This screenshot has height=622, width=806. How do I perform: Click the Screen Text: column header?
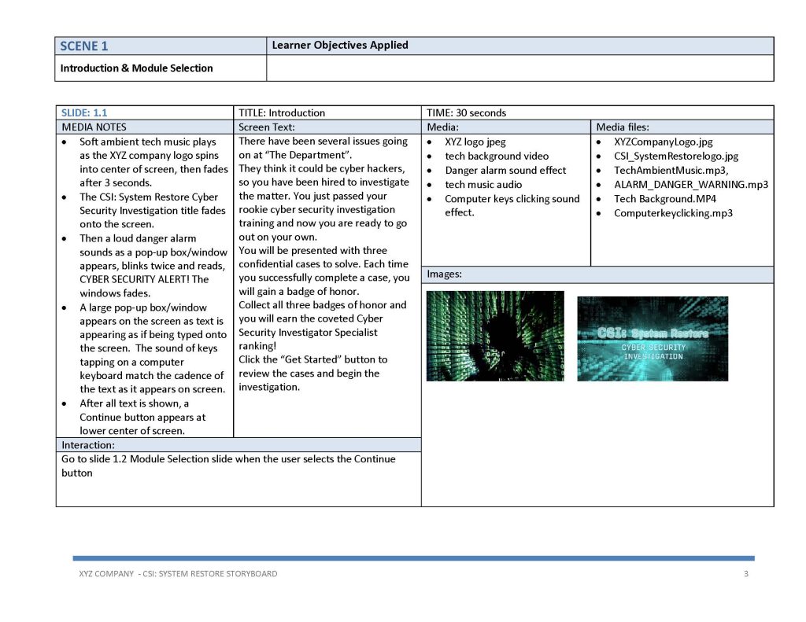(267, 127)
